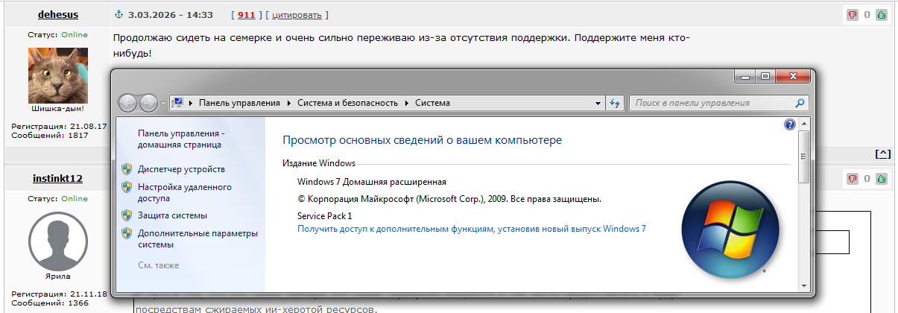Expand the arrow before Система и безопасность breadcrumb

[291, 103]
